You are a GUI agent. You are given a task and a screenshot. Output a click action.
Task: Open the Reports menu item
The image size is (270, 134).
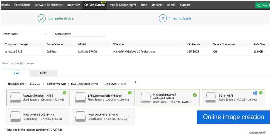(157, 5)
